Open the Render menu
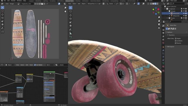The height and width of the screenshot is (106, 188). (x=13, y=1)
